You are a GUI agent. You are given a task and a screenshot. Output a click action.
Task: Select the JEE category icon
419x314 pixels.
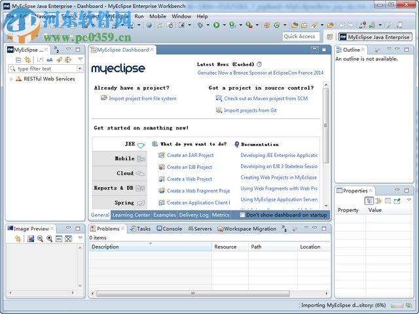141,145
